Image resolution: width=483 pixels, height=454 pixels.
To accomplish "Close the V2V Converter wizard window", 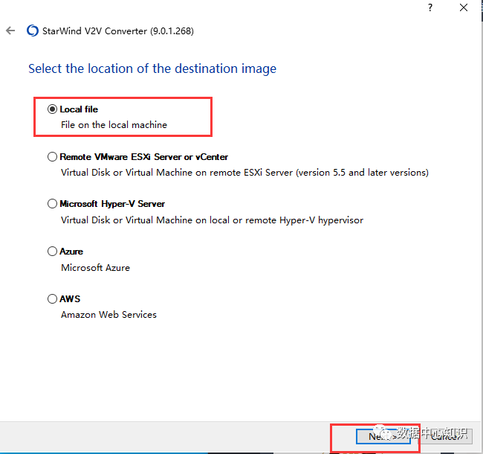I will 464,7.
